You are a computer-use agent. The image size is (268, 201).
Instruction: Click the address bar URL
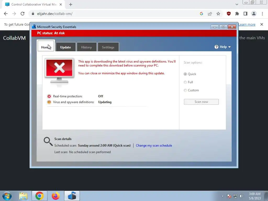point(55,14)
